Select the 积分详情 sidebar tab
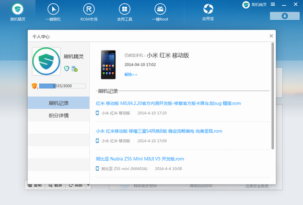This screenshot has height=205, width=303. pyautogui.click(x=59, y=116)
